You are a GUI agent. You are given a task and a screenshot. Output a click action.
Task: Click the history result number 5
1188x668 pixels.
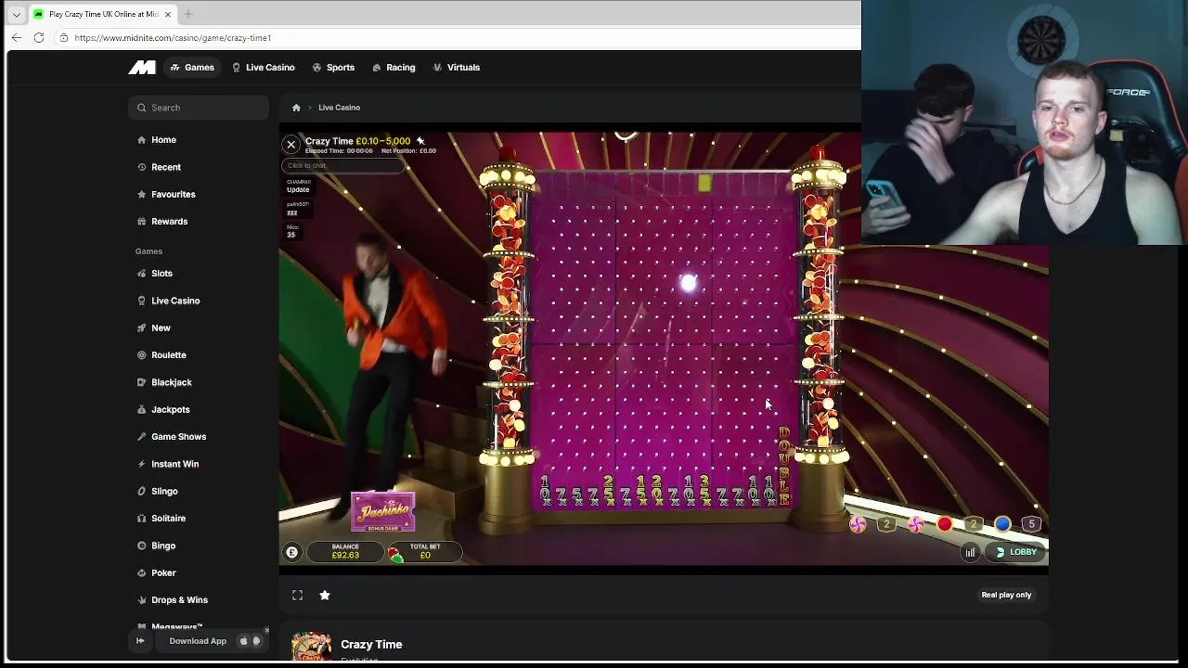tap(1031, 524)
